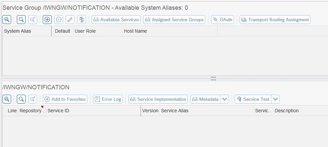Click the Metadata button
The height and width of the screenshot is (147, 328).
pyautogui.click(x=205, y=99)
